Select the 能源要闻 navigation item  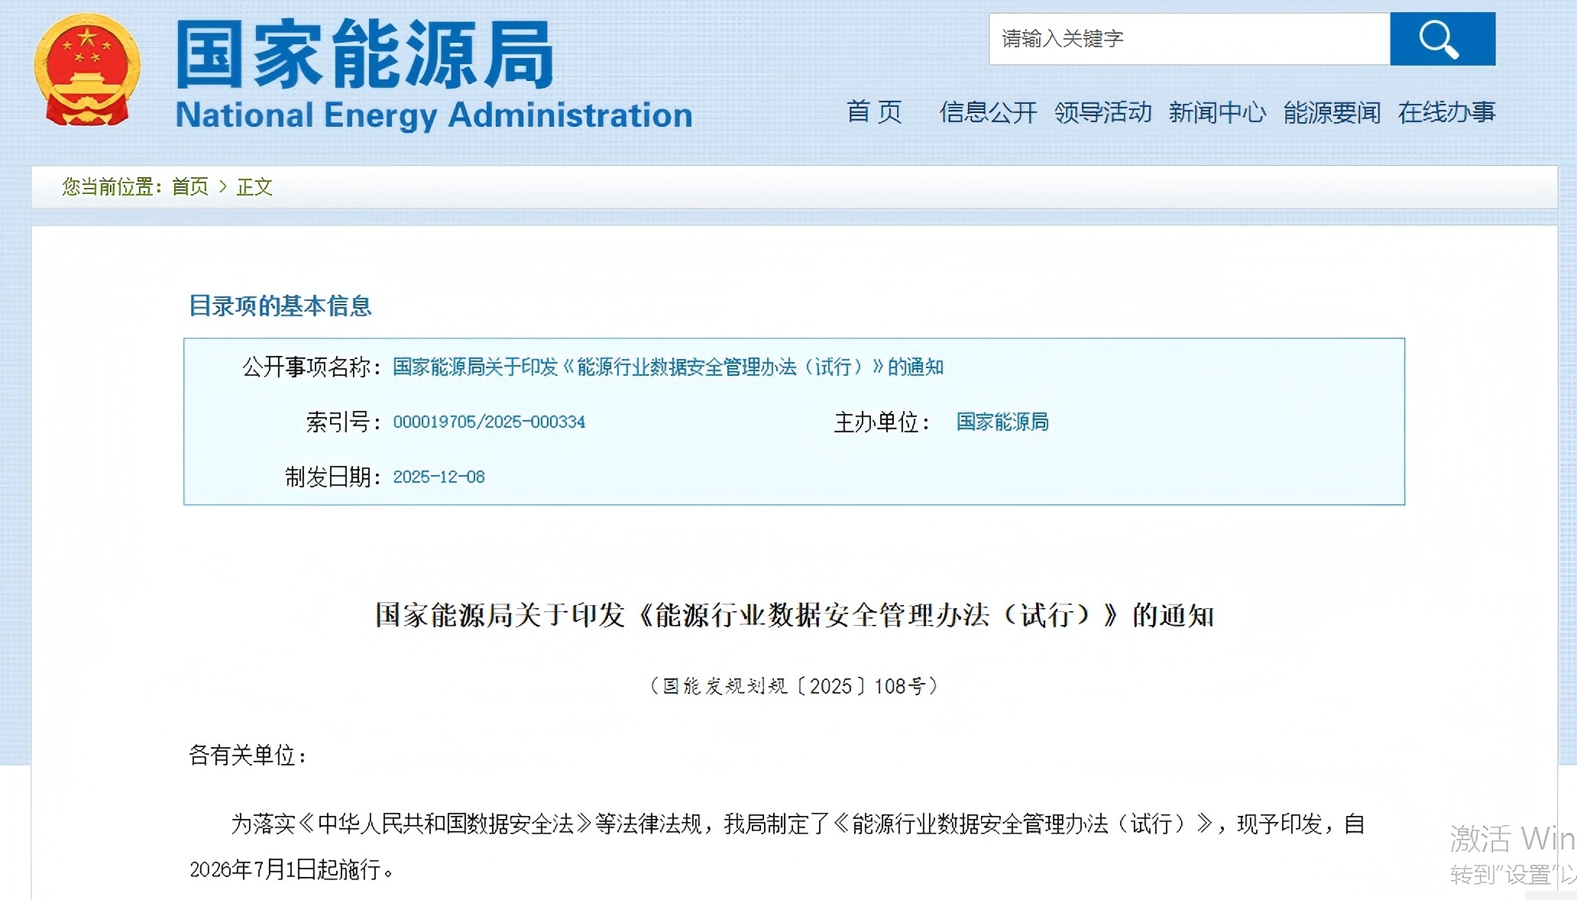(x=1332, y=112)
